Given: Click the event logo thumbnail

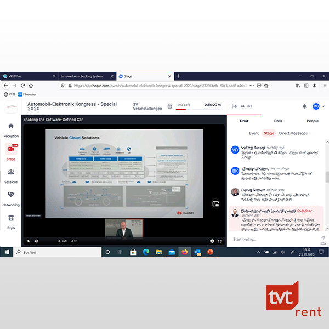Looking at the screenshot, I should pyautogui.click(x=11, y=106).
